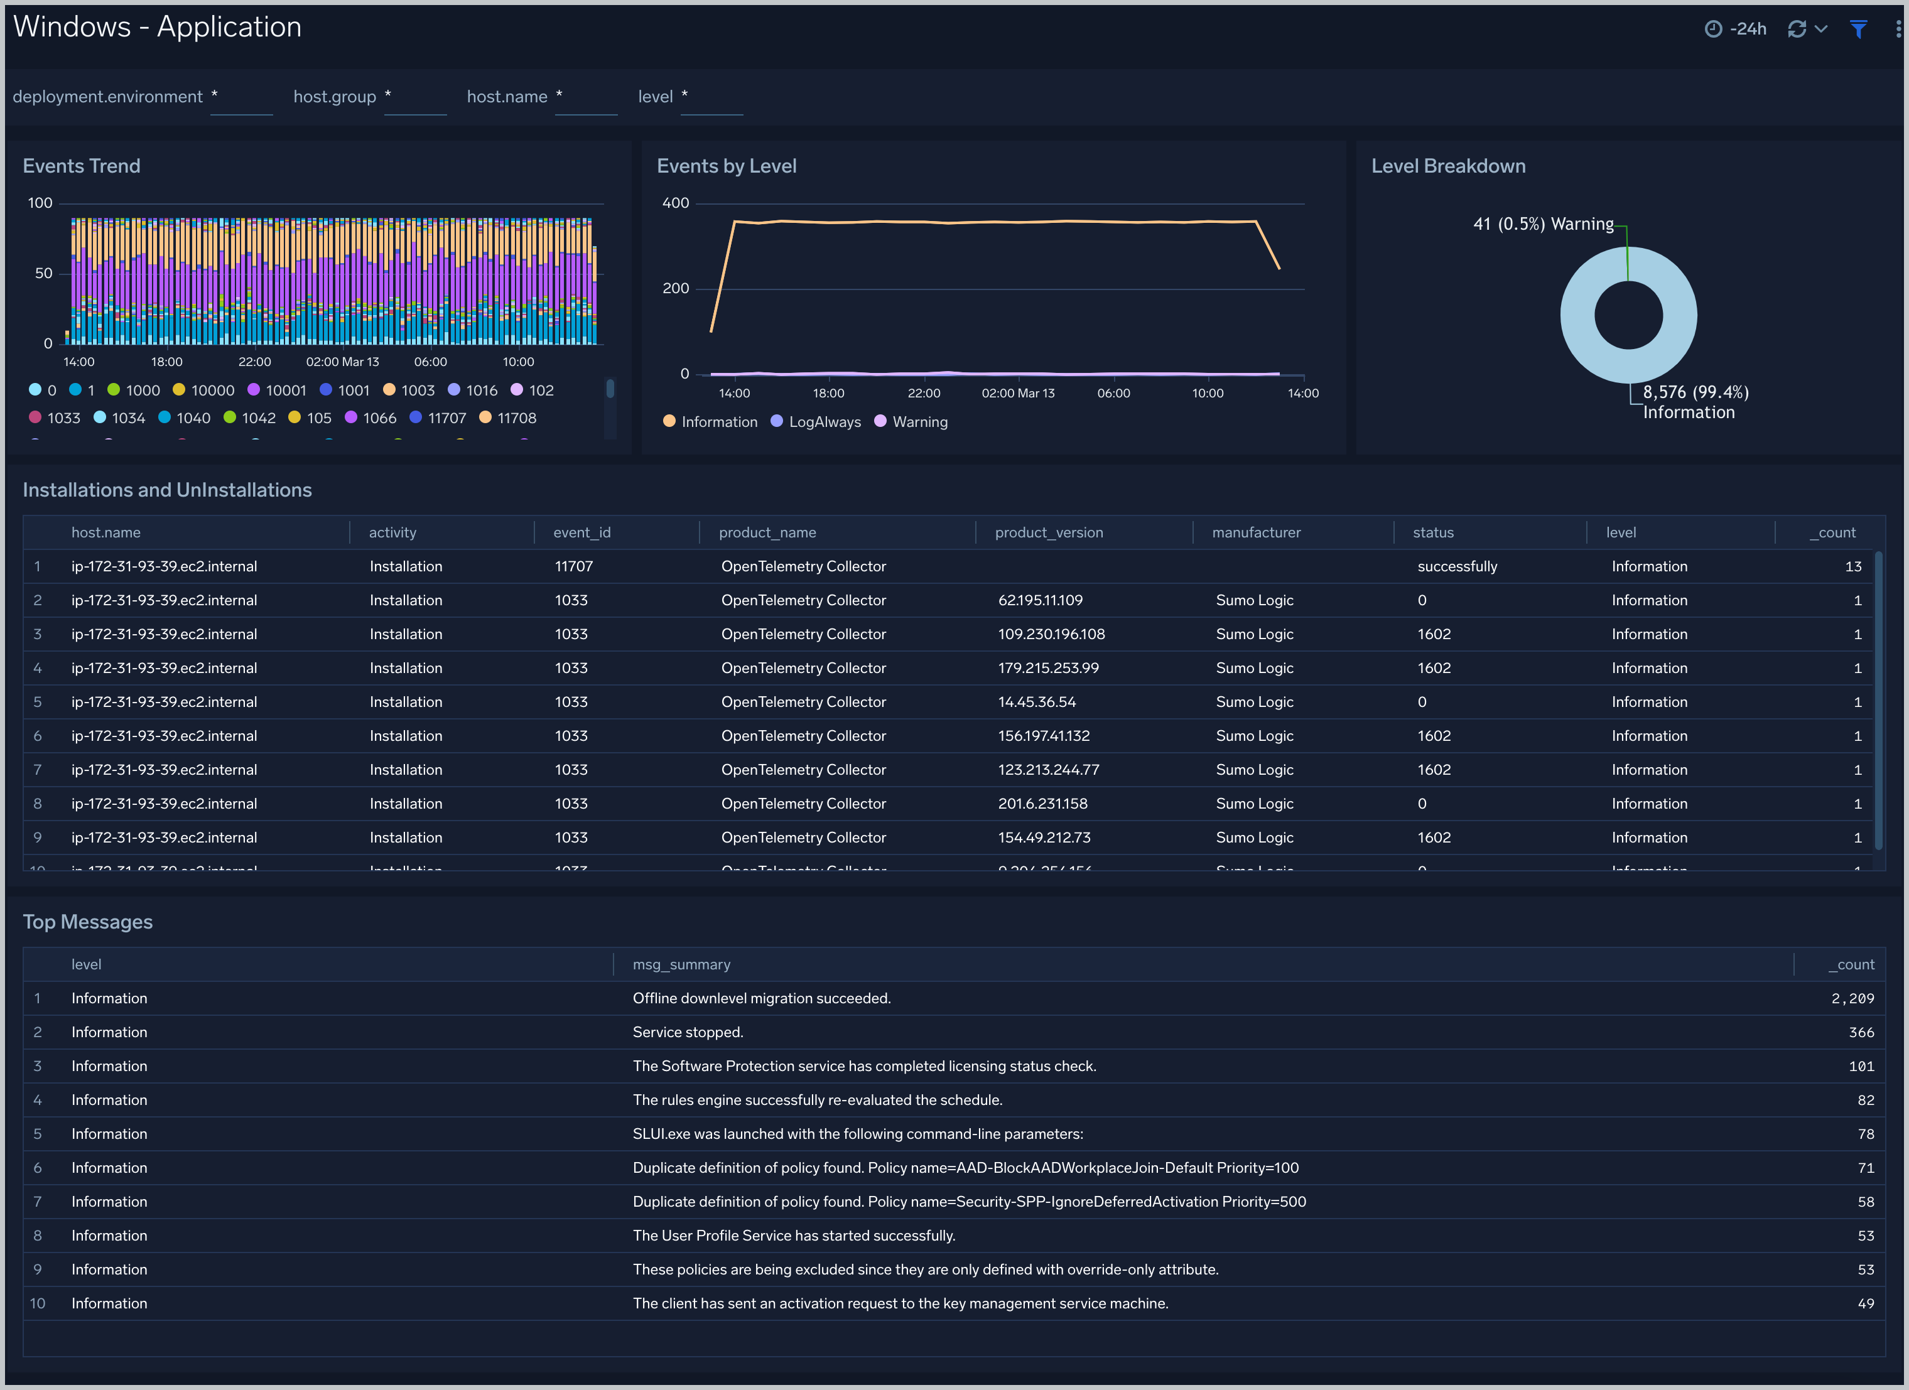This screenshot has width=1909, height=1390.
Task: Sort installations table by _count column
Action: 1832,532
